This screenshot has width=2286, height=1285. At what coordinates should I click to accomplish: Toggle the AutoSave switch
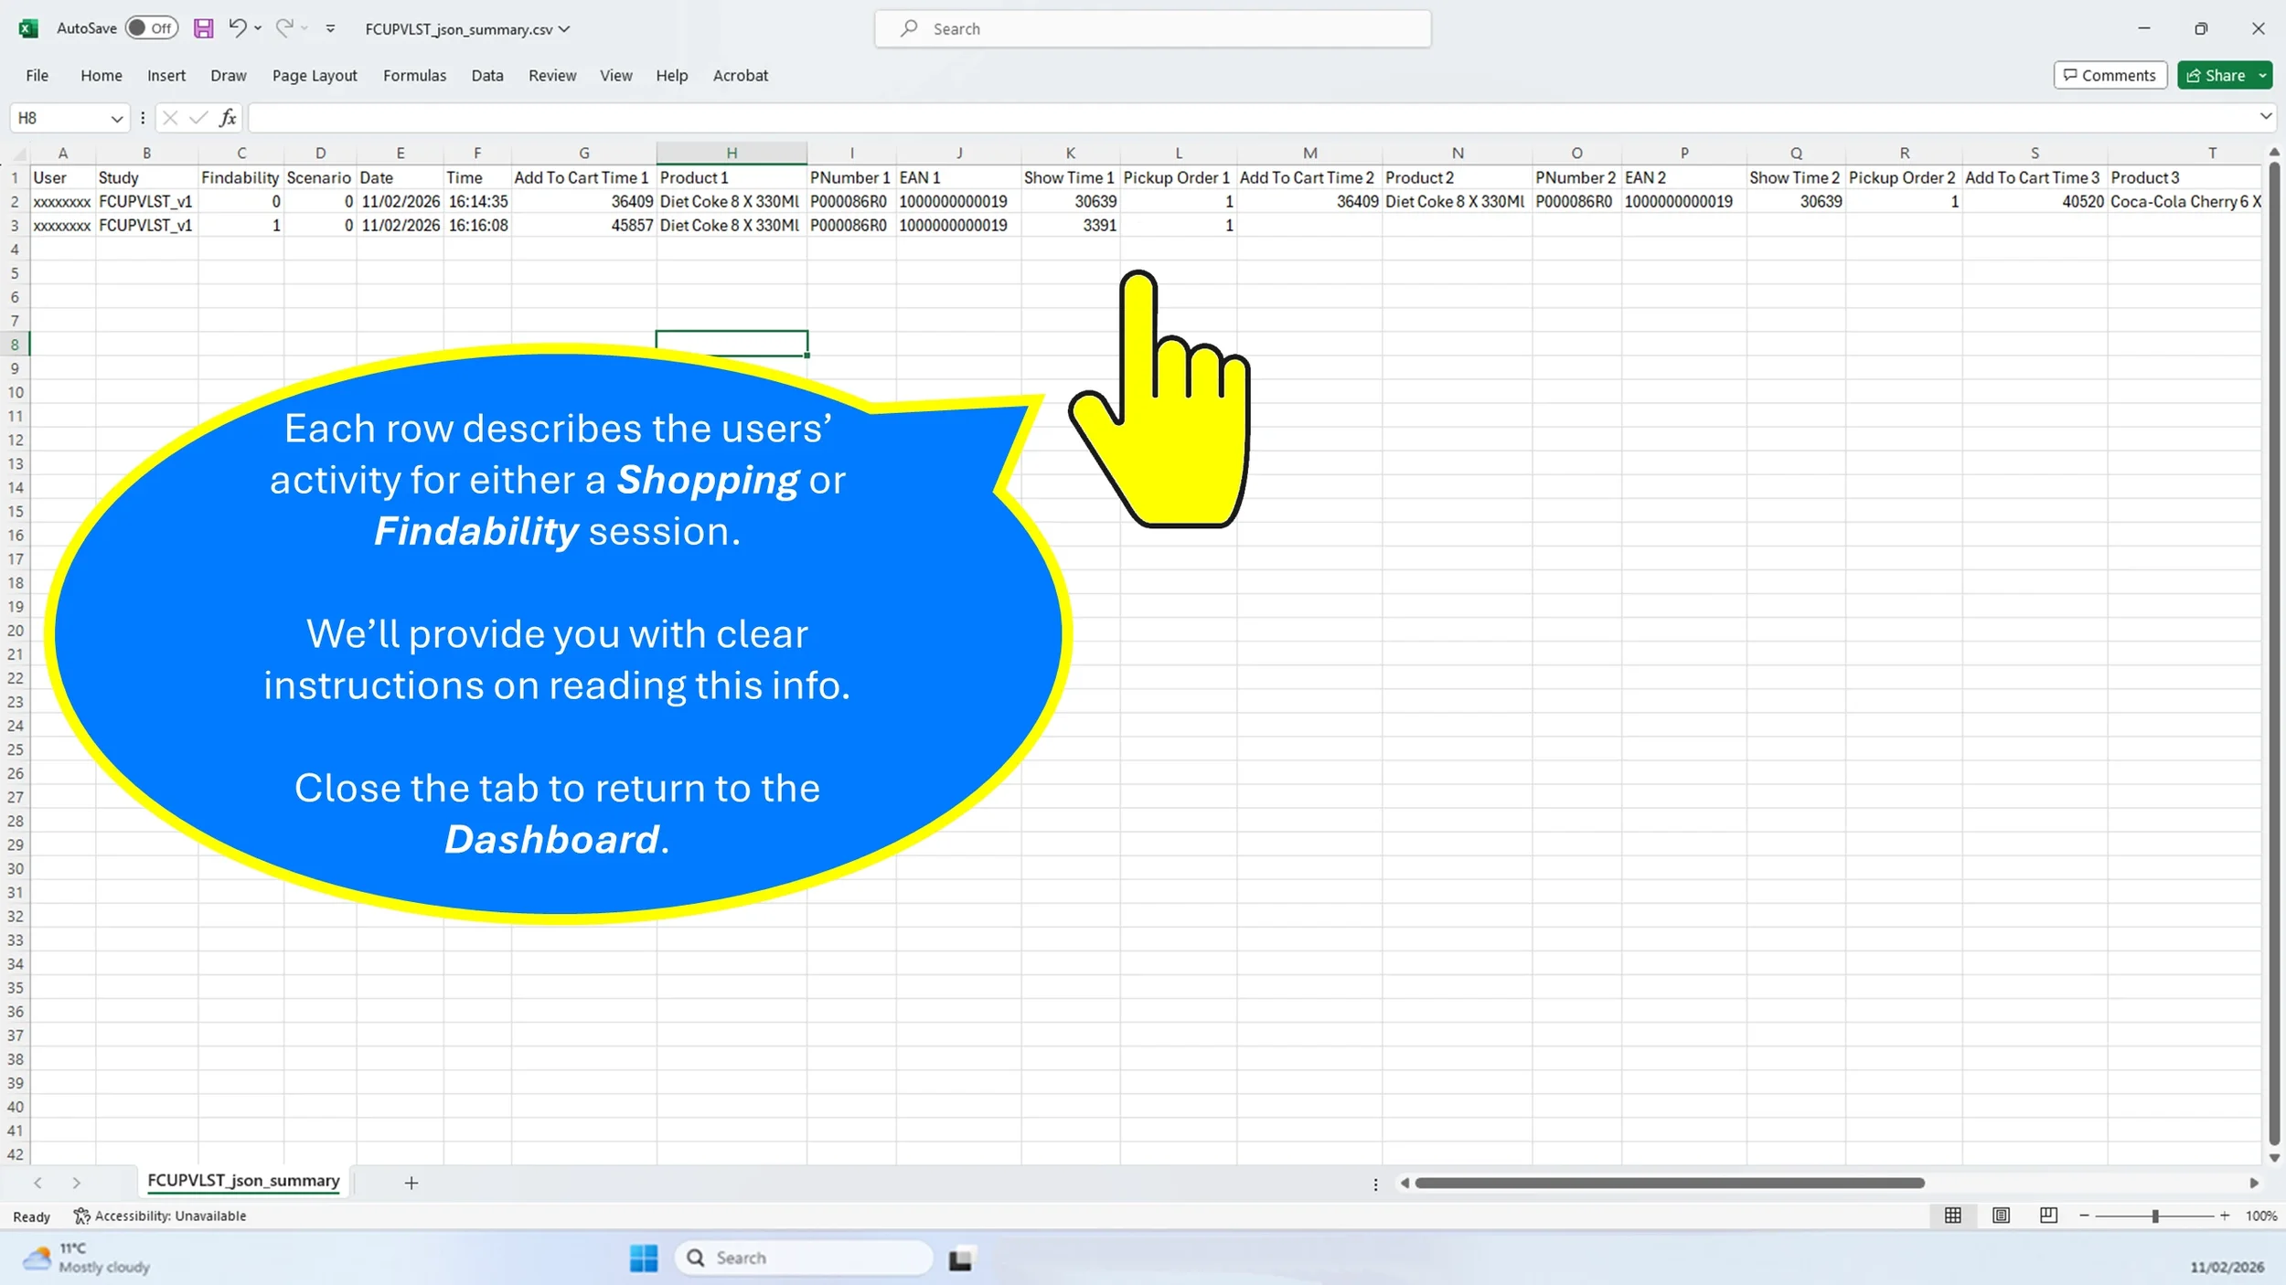click(x=151, y=28)
